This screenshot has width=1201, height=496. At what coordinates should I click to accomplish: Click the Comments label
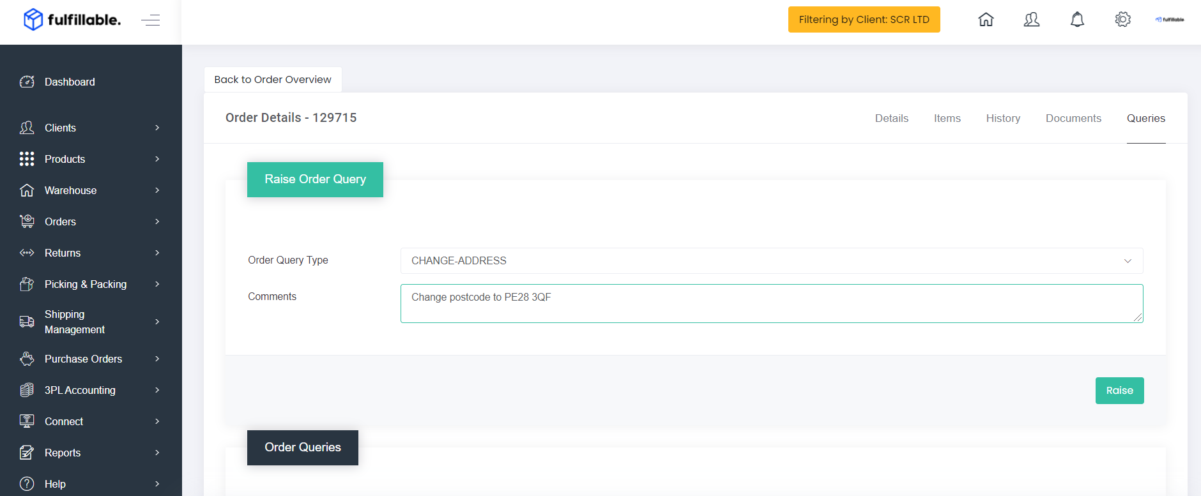coord(272,296)
